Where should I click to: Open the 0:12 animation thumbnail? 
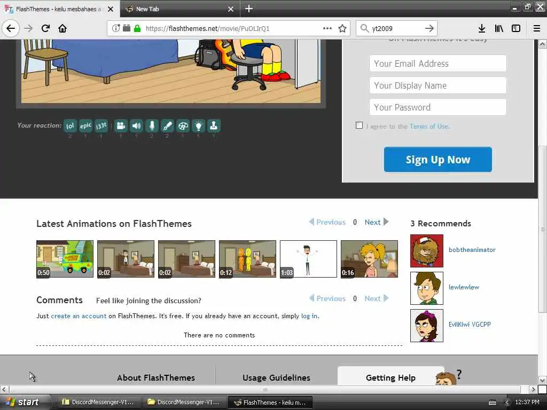[247, 259]
